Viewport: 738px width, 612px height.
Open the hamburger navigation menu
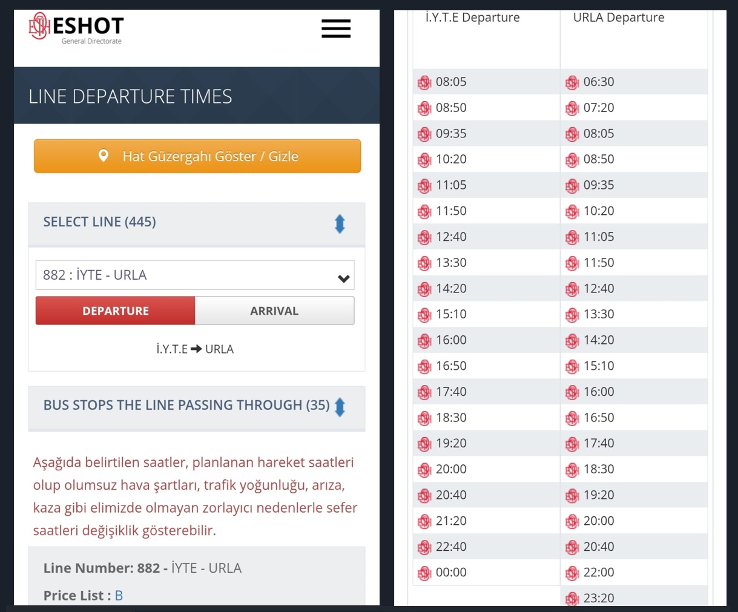click(336, 28)
